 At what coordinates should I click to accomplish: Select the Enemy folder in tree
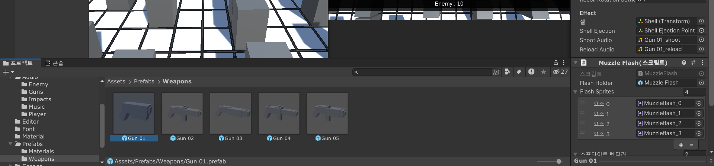click(35, 84)
